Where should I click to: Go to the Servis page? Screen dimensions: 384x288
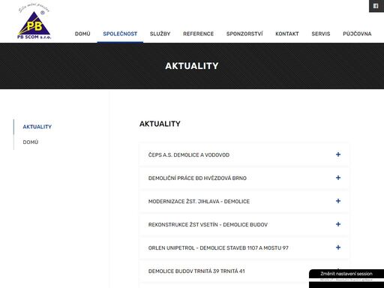pyautogui.click(x=321, y=34)
